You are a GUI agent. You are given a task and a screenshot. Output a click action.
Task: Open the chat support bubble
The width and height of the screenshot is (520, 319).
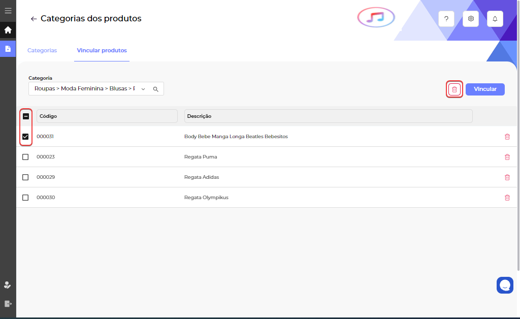[x=505, y=285]
